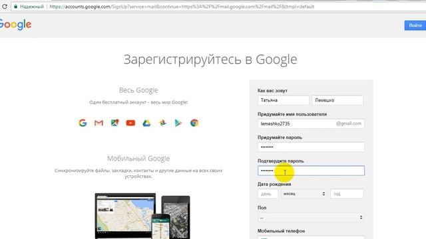This screenshot has height=239, width=426.
Task: Click the Весь Google heading text
Action: 138,90
